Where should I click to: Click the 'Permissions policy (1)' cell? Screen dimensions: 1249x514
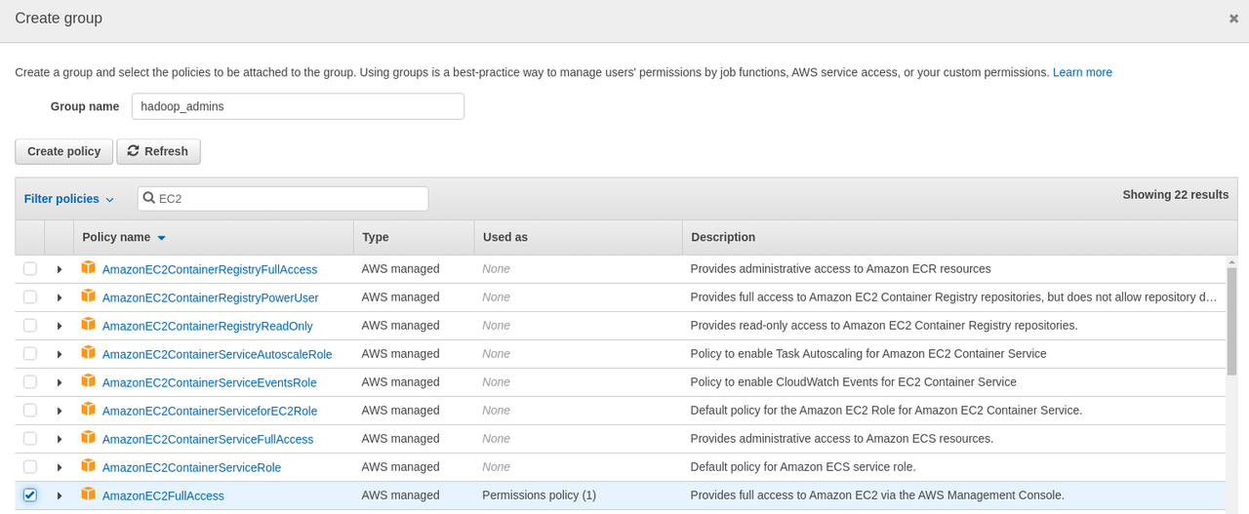pyautogui.click(x=539, y=495)
